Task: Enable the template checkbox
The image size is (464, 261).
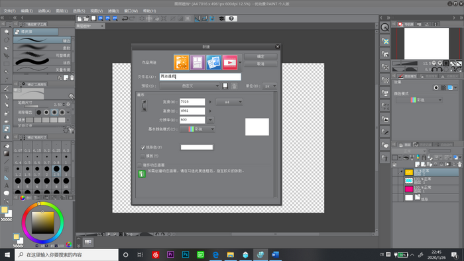Action: [x=143, y=156]
